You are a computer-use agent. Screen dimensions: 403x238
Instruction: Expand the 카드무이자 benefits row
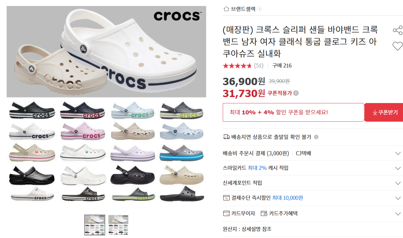coord(313,213)
